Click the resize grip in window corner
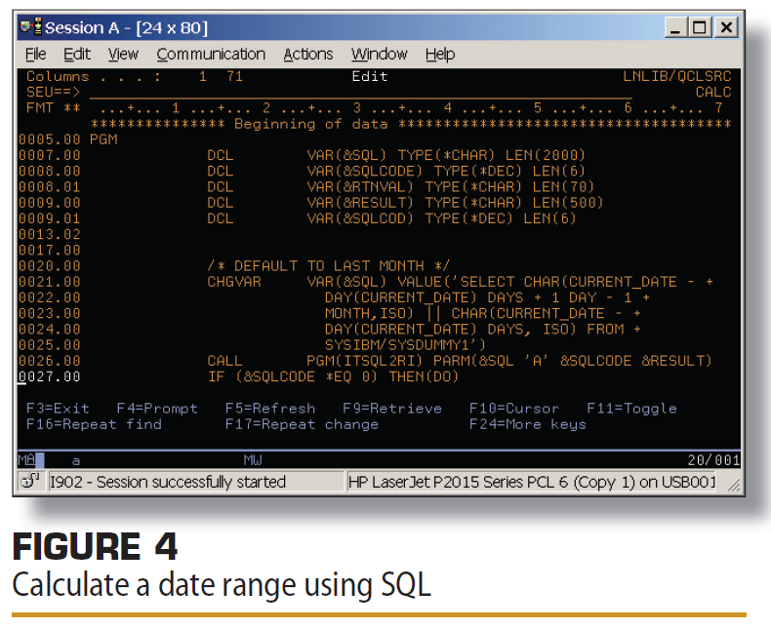Screen dimensions: 771x629 click(732, 485)
